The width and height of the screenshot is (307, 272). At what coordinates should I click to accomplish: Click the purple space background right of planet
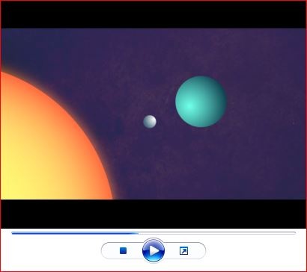pyautogui.click(x=264, y=105)
